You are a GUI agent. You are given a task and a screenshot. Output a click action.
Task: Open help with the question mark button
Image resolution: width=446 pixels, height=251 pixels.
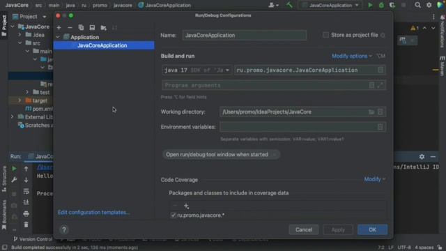64,229
